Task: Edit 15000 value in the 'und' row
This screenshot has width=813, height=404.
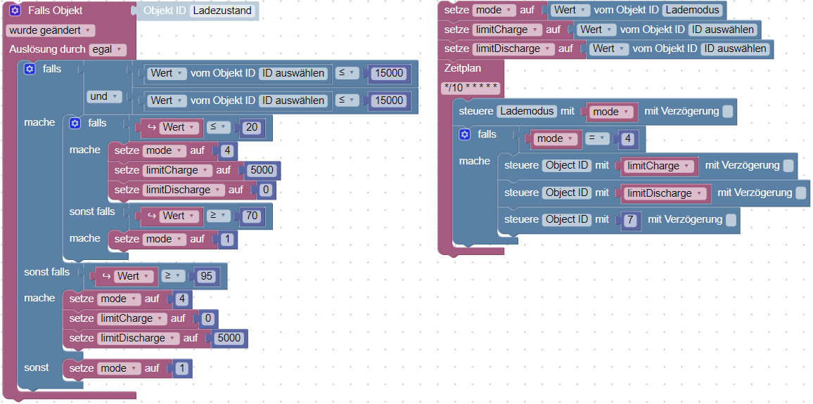Action: (x=389, y=100)
